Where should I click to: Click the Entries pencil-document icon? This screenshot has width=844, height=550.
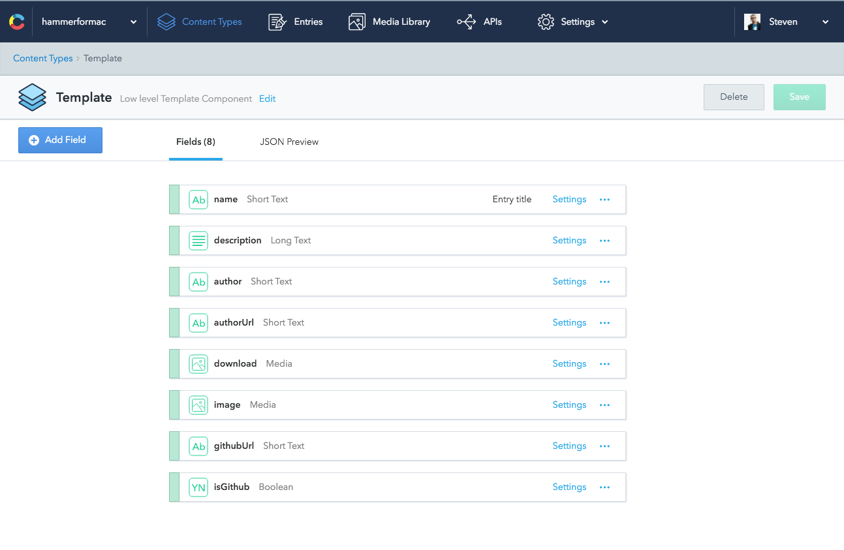(278, 22)
